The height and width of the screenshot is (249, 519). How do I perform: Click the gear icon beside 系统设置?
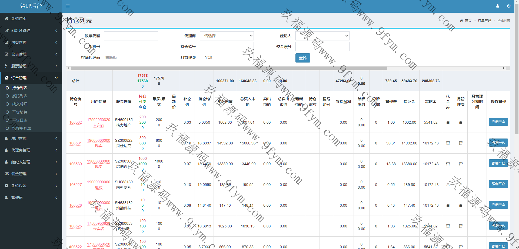coord(6,186)
